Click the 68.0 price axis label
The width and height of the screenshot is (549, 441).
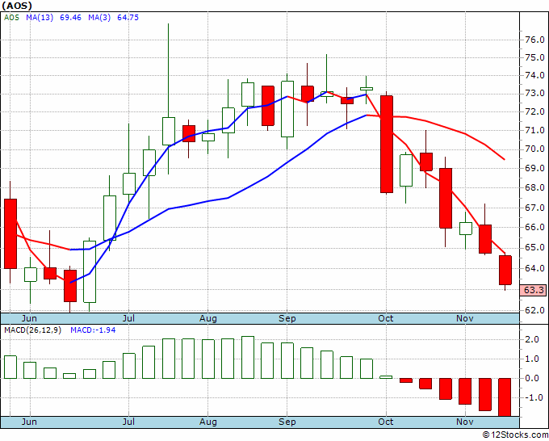point(534,187)
